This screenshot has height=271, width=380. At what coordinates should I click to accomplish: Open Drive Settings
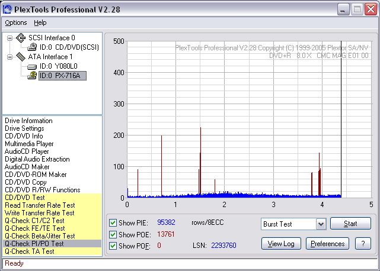tap(24, 128)
